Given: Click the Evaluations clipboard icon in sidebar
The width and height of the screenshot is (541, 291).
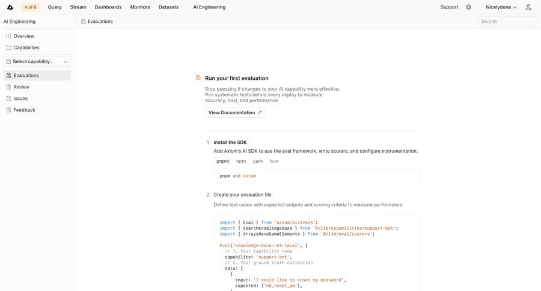Looking at the screenshot, I should click(8, 75).
